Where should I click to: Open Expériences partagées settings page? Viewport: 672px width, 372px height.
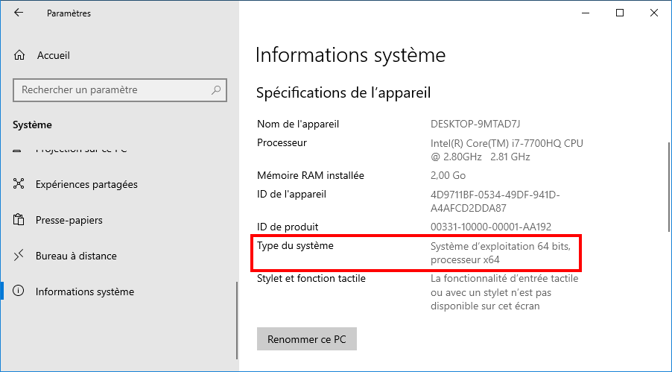click(86, 184)
